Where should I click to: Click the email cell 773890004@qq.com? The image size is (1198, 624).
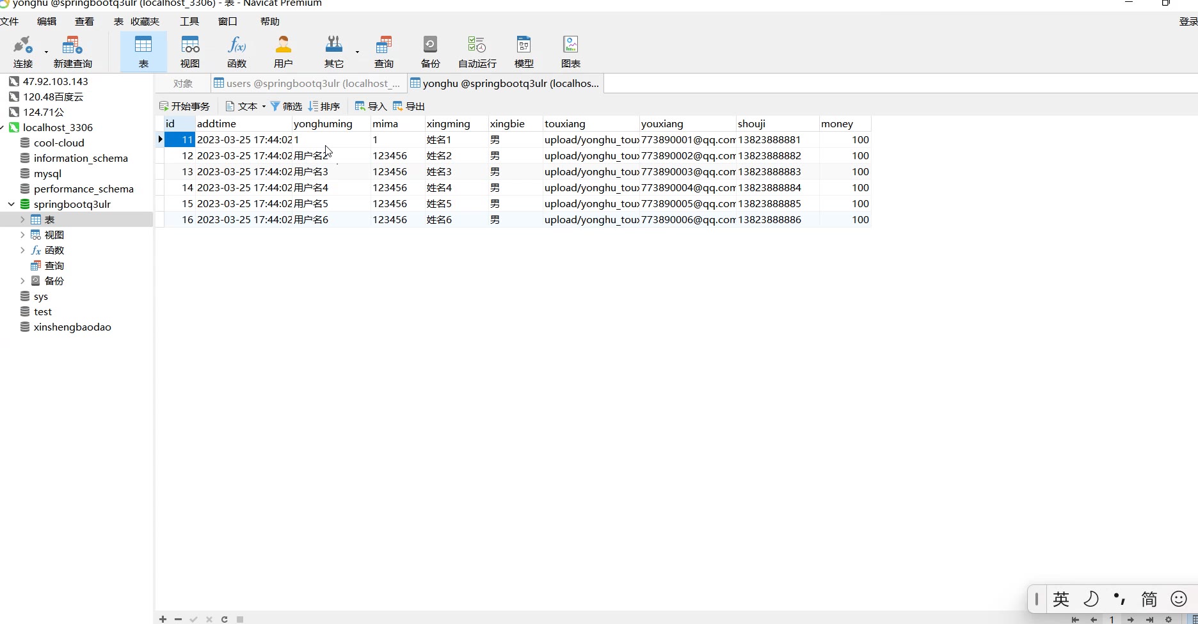tap(687, 187)
